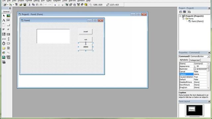Click the white text box on Form1
Image resolution: width=212 pixels, height=119 pixels.
(x=53, y=36)
